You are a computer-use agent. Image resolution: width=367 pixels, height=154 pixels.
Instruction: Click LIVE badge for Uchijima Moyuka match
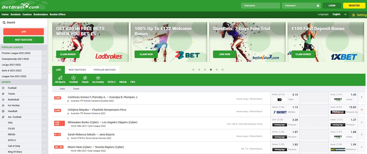57,110
